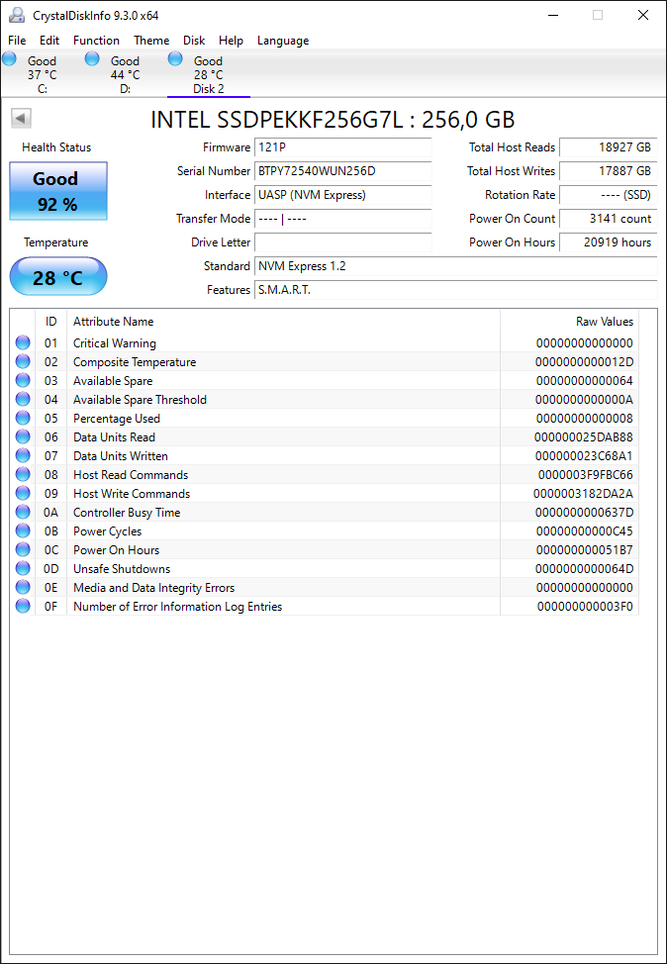Screen dimensions: 667x964
Task: Click status orb for Error Information Log Entries row
Action: [x=23, y=606]
